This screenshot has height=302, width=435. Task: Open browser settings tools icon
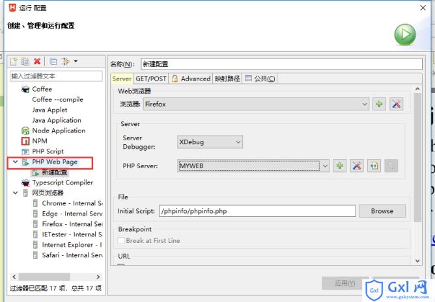[395, 104]
